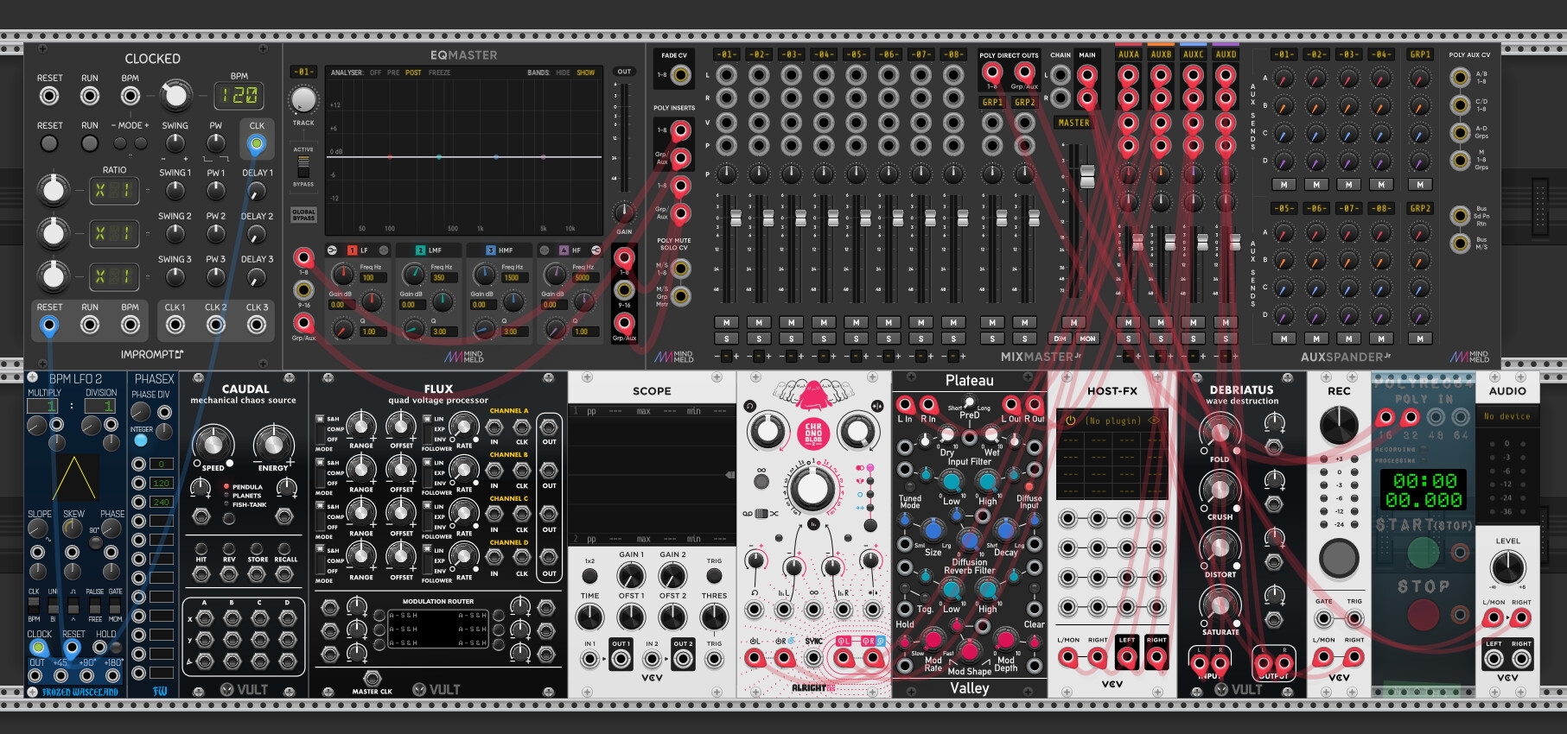
Task: Click the MAIN L output jack
Action: click(1086, 75)
